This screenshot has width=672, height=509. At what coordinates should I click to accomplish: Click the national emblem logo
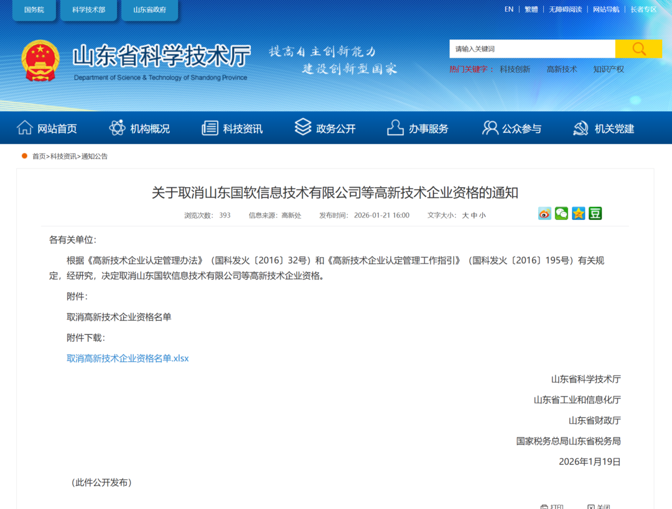tap(40, 61)
